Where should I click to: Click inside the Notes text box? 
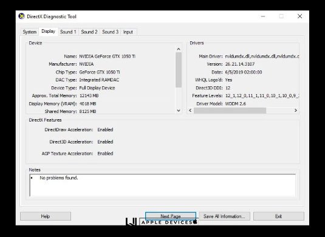(x=163, y=185)
